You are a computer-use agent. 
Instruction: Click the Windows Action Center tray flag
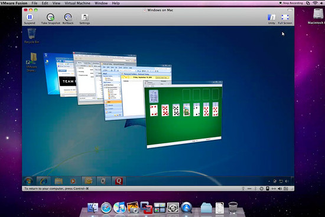275,181
